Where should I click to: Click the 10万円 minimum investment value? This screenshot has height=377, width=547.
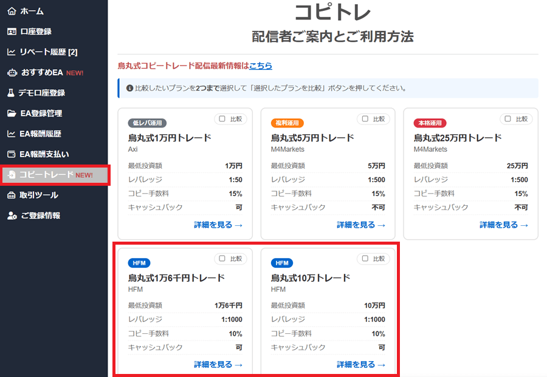(374, 305)
